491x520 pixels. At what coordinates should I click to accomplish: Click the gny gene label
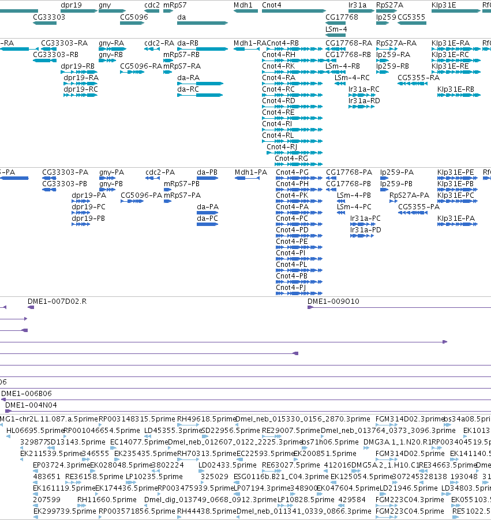click(104, 5)
